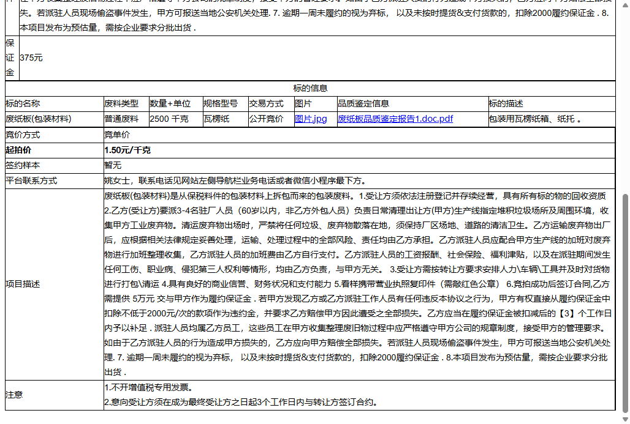630x424 pixels.
Task: Select the 公开竞价 cell
Action: point(266,119)
